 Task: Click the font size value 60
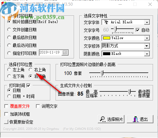pos(106,30)
